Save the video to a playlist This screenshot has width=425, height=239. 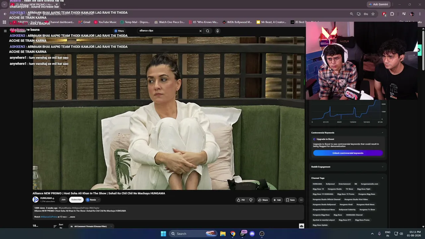290,200
